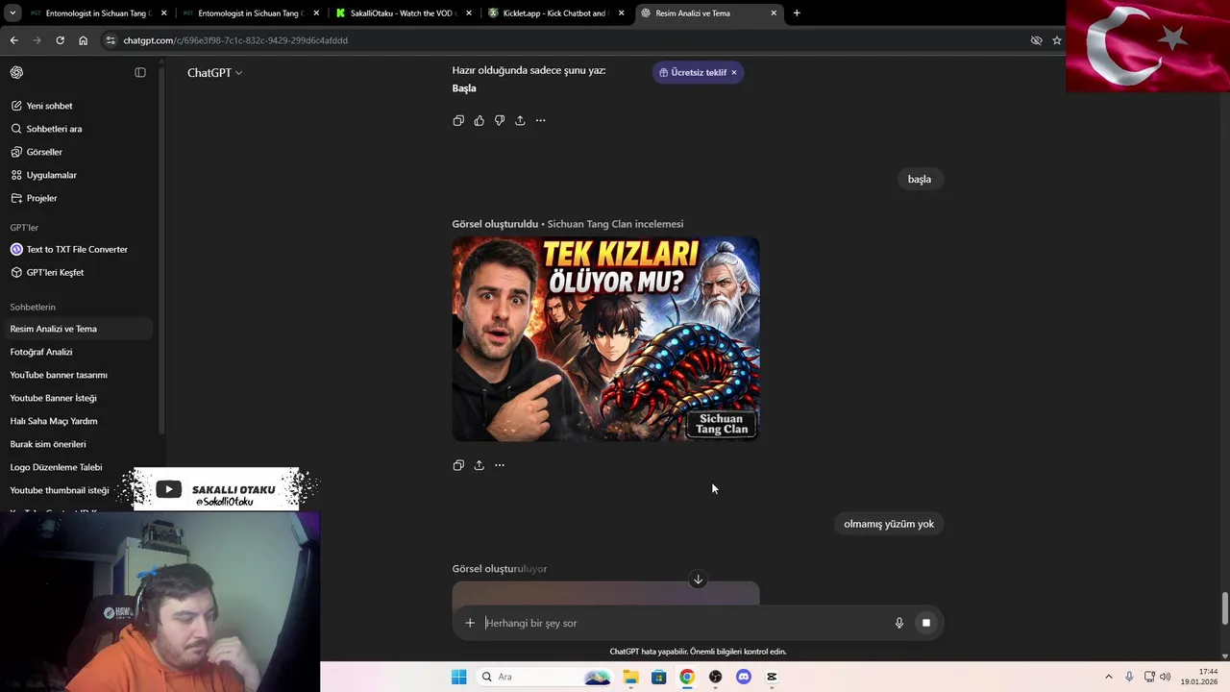Go to the browser home page
Viewport: 1230px width, 692px height.
(83, 40)
